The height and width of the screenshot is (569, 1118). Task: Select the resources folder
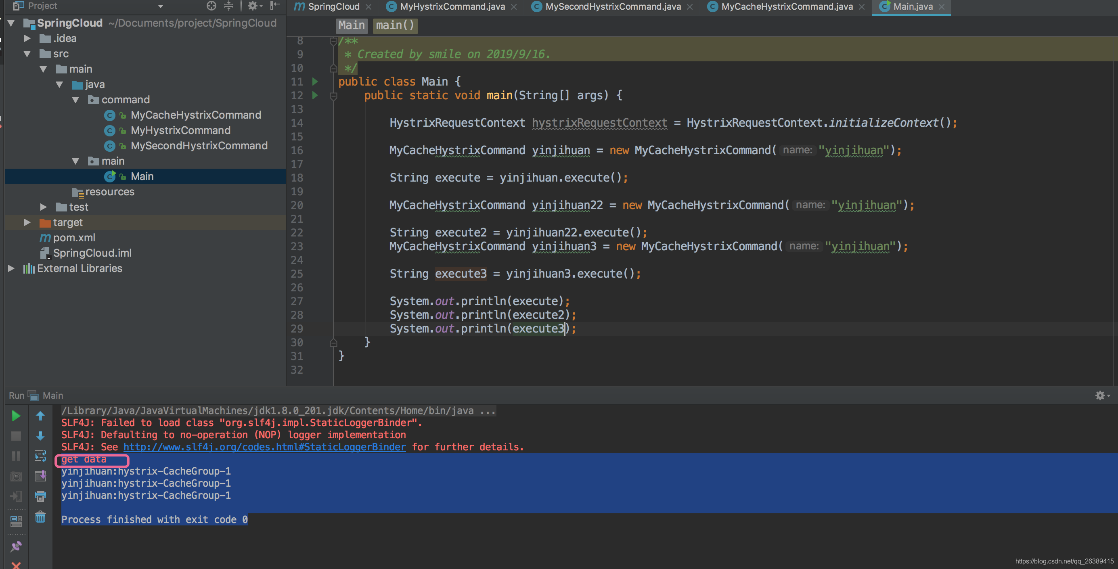pyautogui.click(x=109, y=192)
